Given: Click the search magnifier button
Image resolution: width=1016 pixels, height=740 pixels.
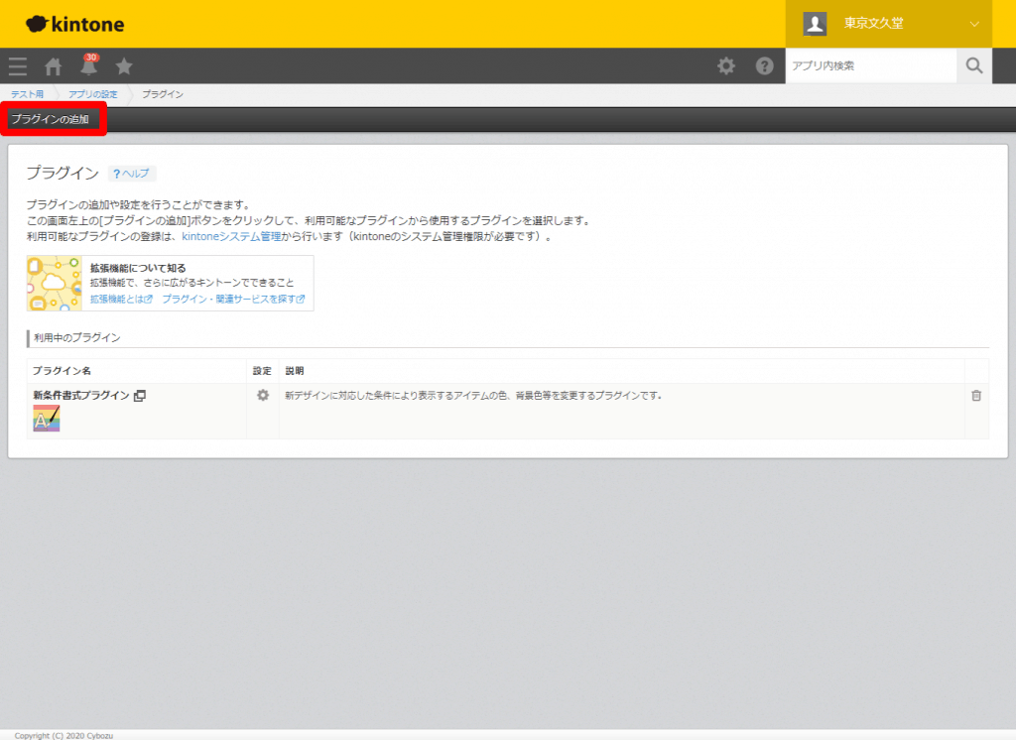Looking at the screenshot, I should [x=974, y=66].
